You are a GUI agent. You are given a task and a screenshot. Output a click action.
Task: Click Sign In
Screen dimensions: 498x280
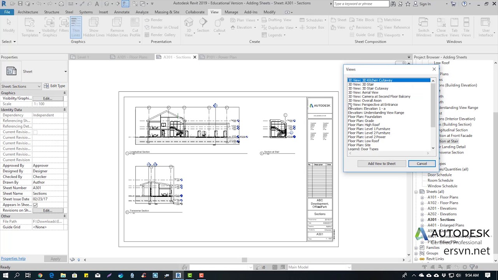425,4
